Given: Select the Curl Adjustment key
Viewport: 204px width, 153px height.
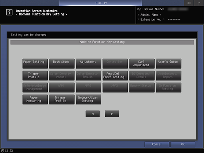Looking at the screenshot, I should [x=142, y=63].
